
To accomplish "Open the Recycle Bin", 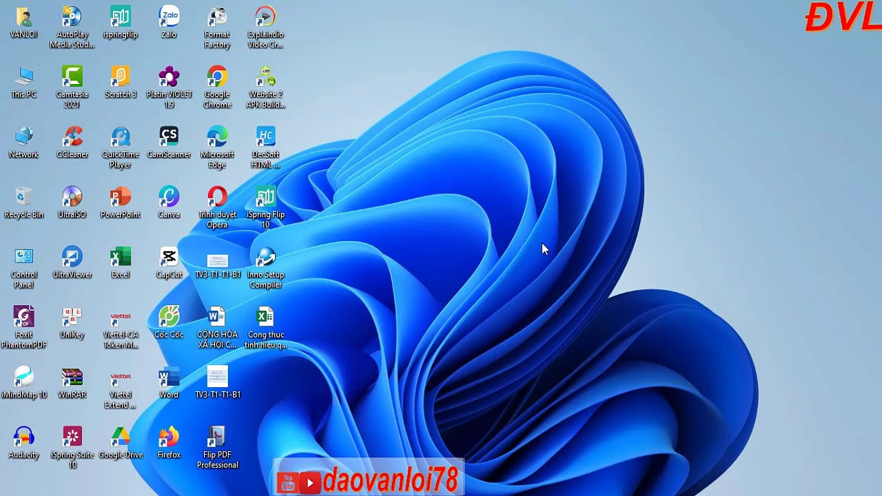I will click(x=23, y=203).
